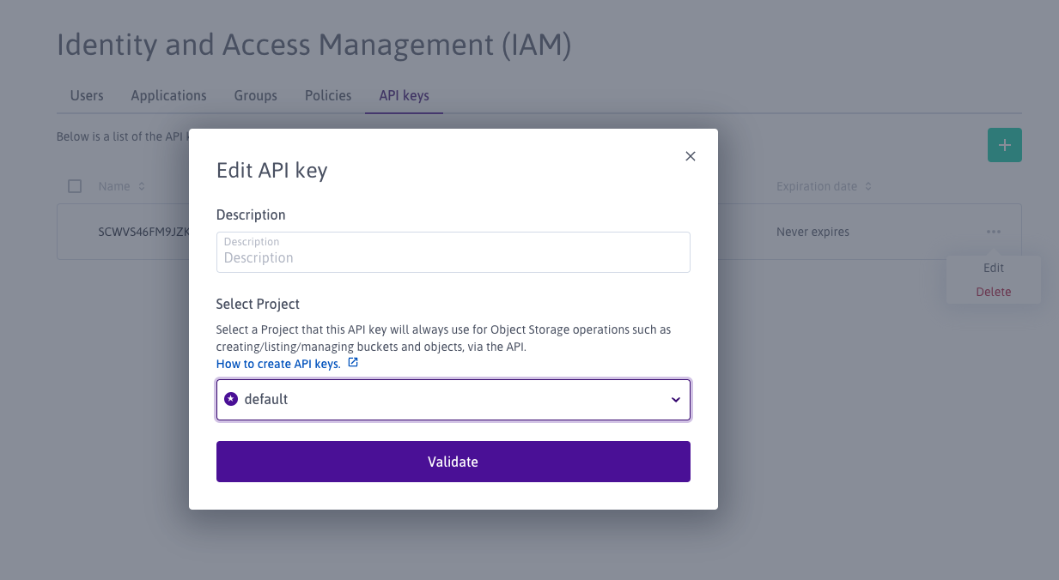Close the Edit API key dialog

point(691,156)
